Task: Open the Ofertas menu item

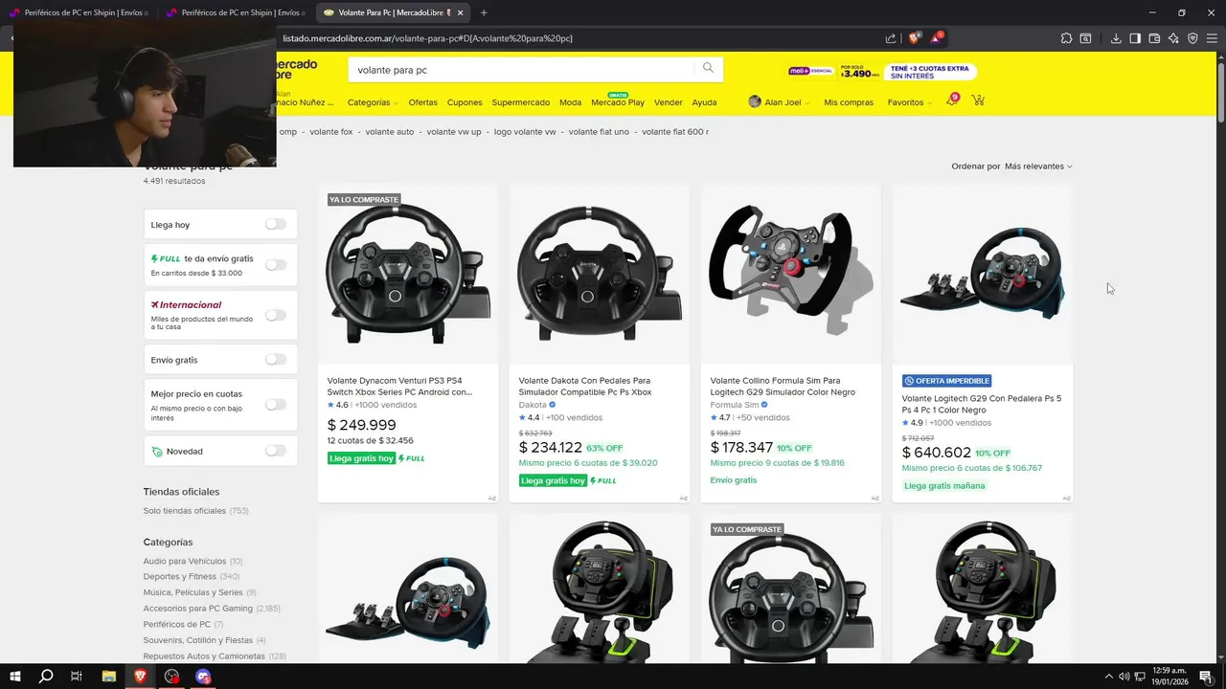Action: [x=422, y=102]
